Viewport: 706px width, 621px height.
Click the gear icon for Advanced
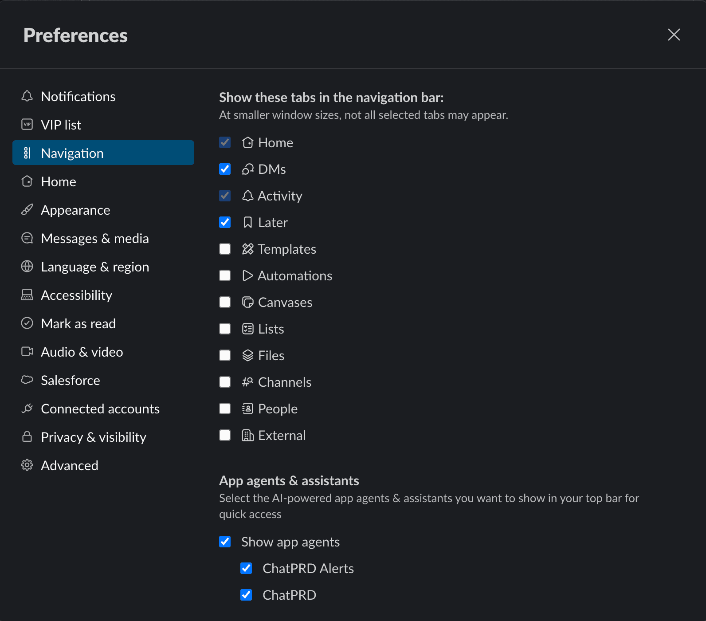click(x=27, y=465)
